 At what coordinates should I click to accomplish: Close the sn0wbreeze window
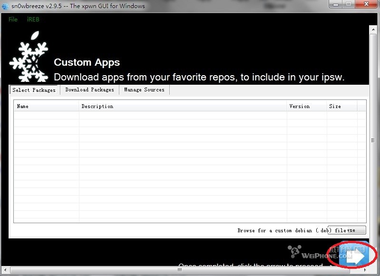[x=366, y=4]
